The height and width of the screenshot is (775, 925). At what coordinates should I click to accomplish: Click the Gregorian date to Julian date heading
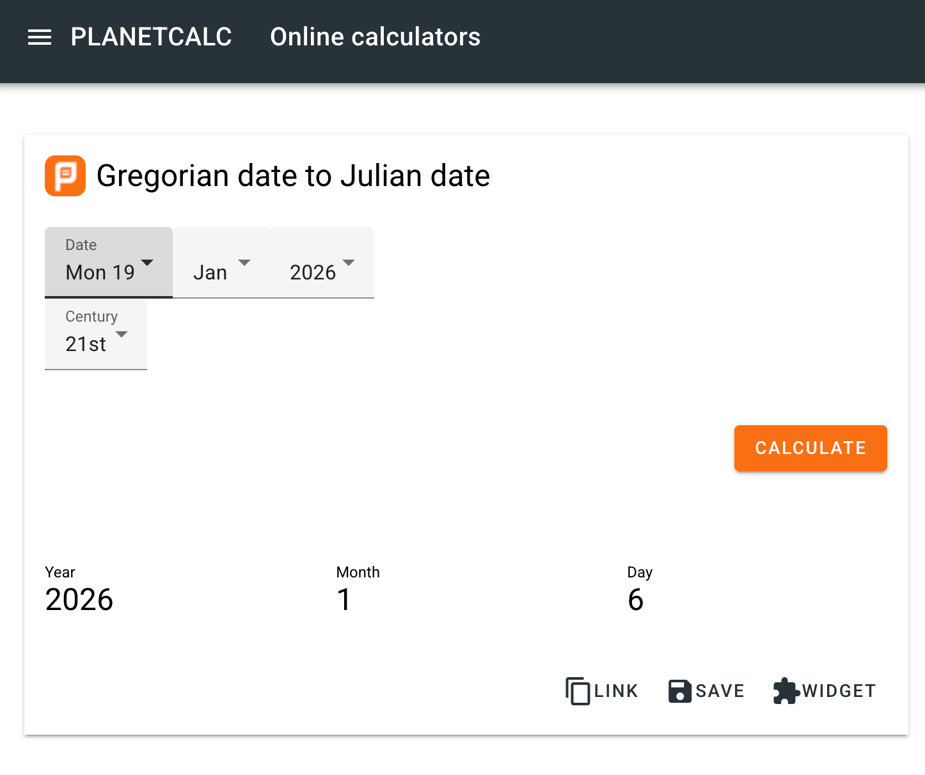pyautogui.click(x=293, y=176)
